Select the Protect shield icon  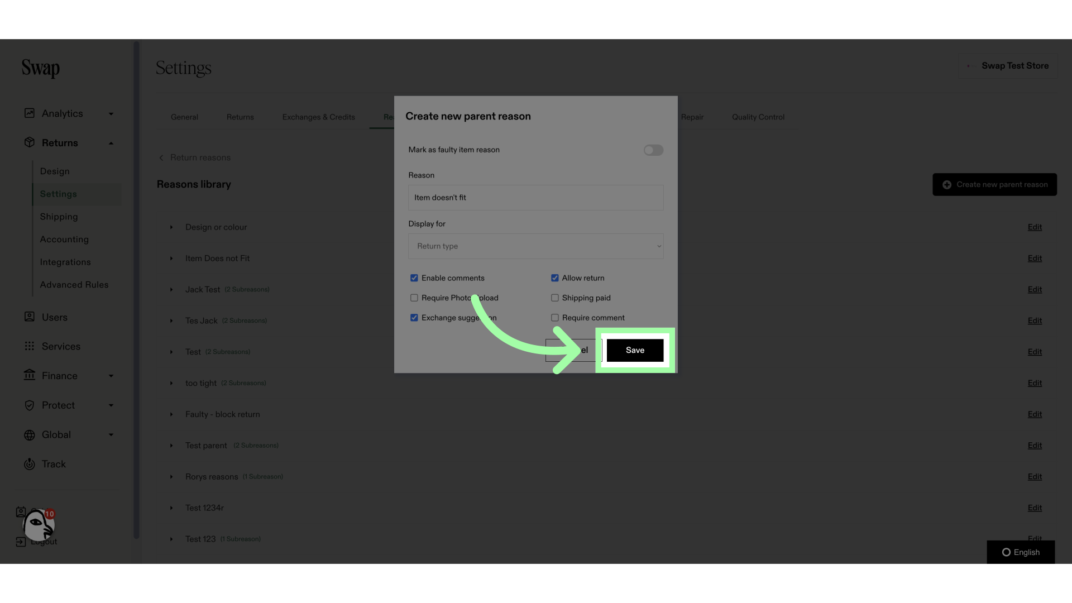point(30,405)
